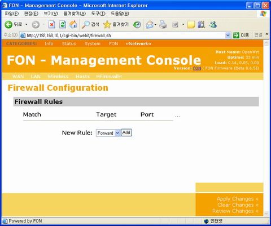Viewport: 271px width, 226px height.
Task: Click Clear Changes link
Action: point(238,205)
